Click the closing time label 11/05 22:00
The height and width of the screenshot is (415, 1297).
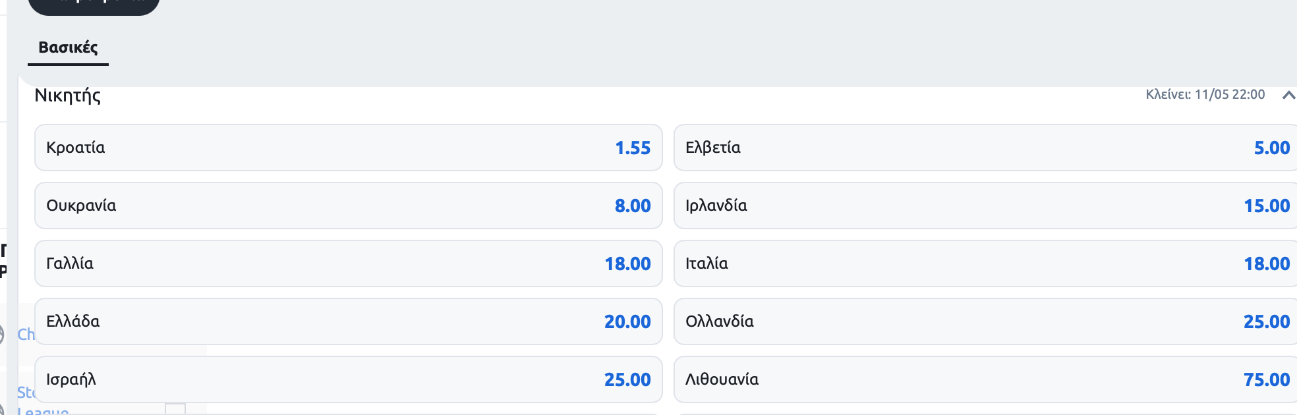pyautogui.click(x=1205, y=95)
